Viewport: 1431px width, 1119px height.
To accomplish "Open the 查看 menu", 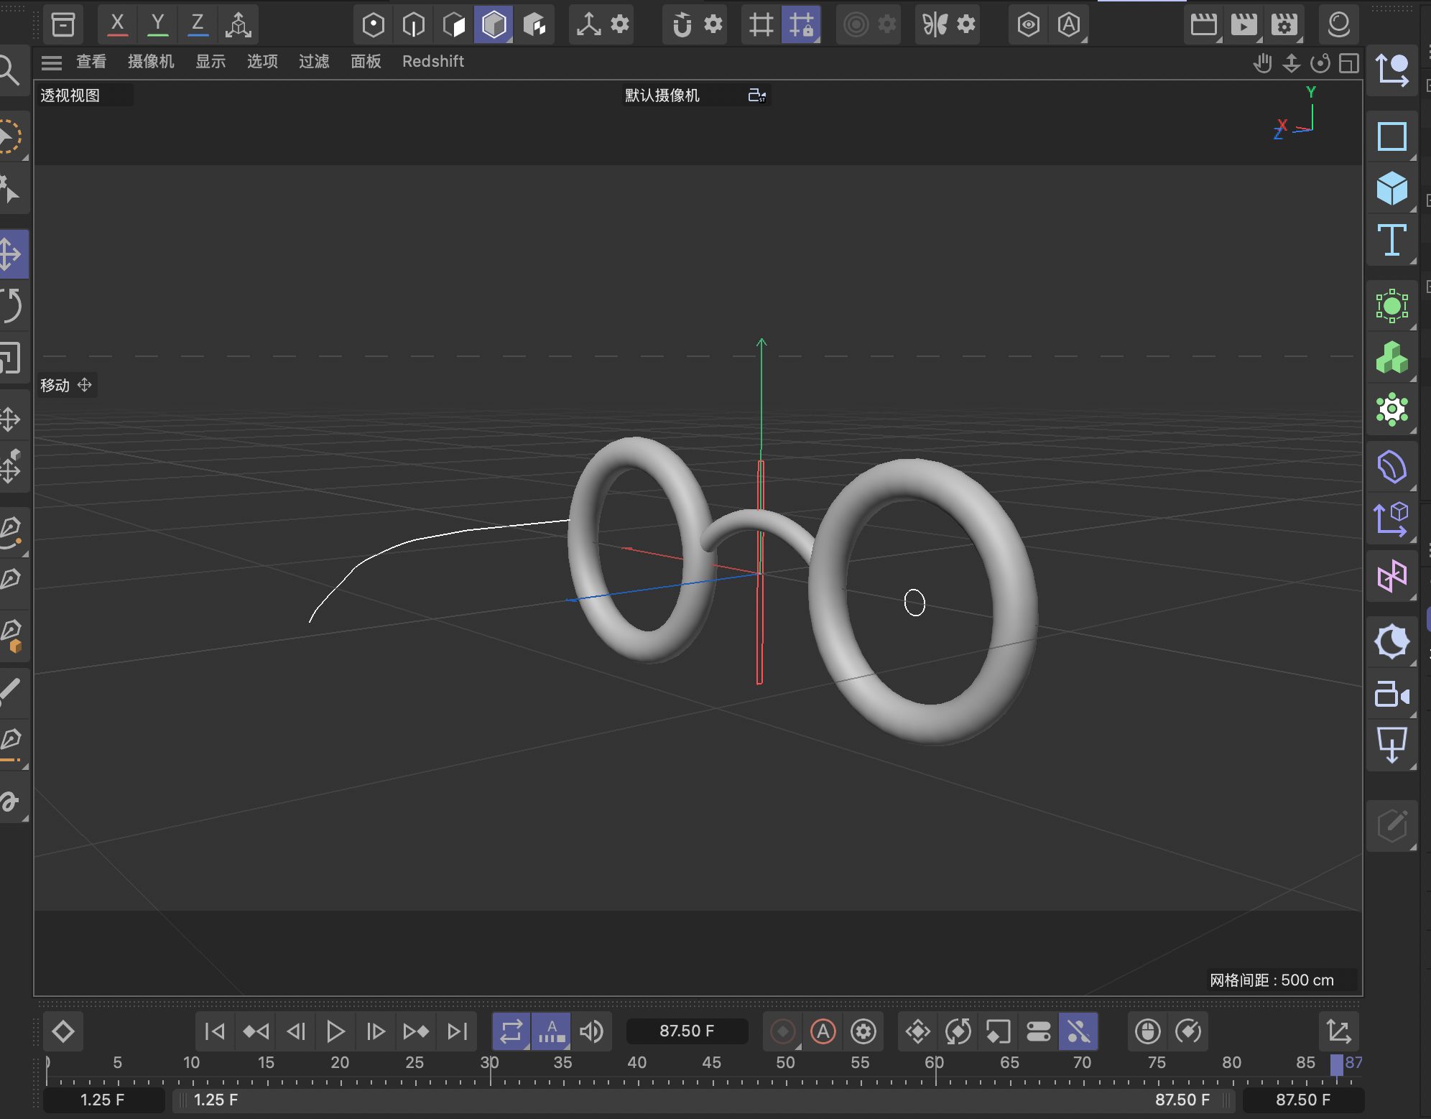I will pos(91,62).
